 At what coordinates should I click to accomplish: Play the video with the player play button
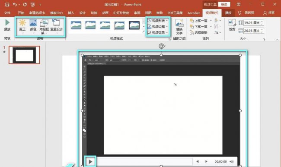point(90,162)
